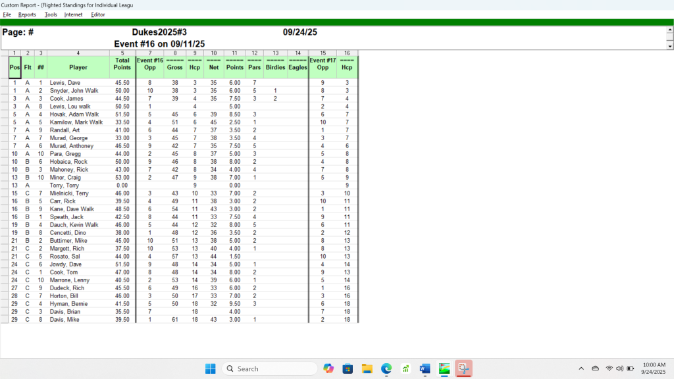Open the File menu
Viewport: 674px width, 379px height.
[7, 14]
